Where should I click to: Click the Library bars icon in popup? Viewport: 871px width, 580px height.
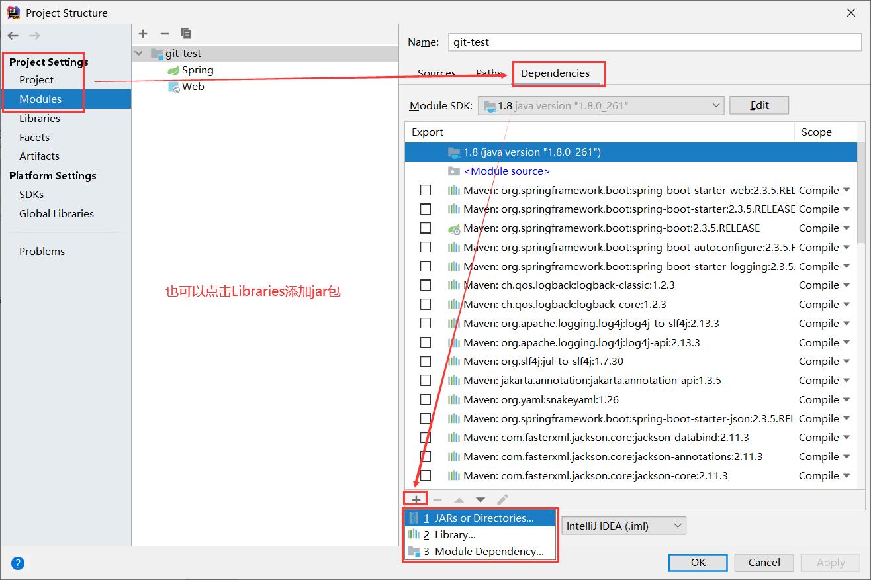(x=414, y=535)
